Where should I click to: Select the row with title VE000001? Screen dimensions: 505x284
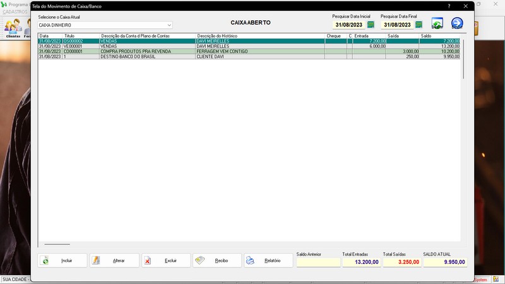pyautogui.click(x=249, y=46)
